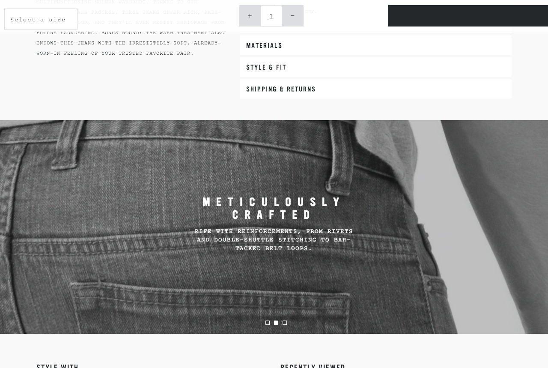This screenshot has width=548, height=368.
Task: Expand the Materials section
Action: pyautogui.click(x=375, y=45)
